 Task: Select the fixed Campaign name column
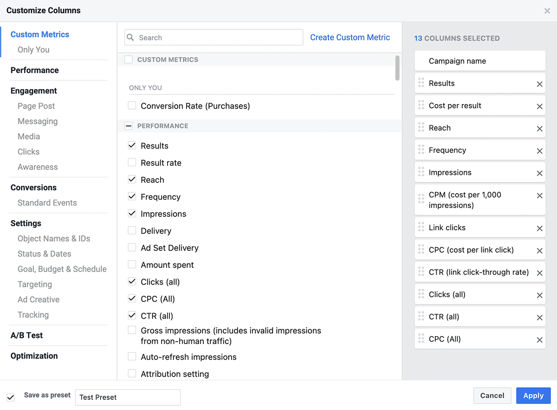[480, 61]
